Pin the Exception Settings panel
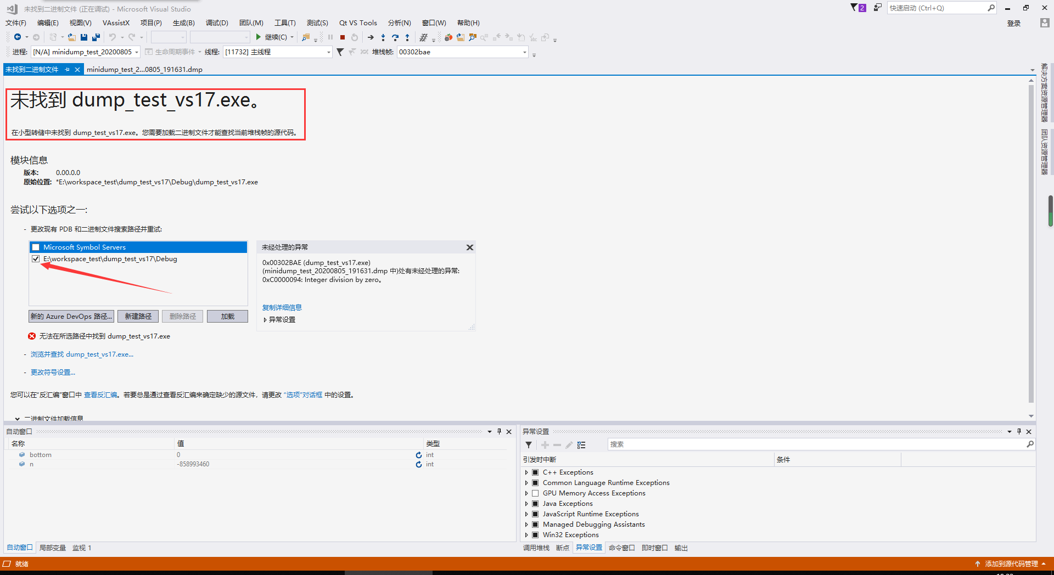The height and width of the screenshot is (575, 1054). click(x=1019, y=432)
